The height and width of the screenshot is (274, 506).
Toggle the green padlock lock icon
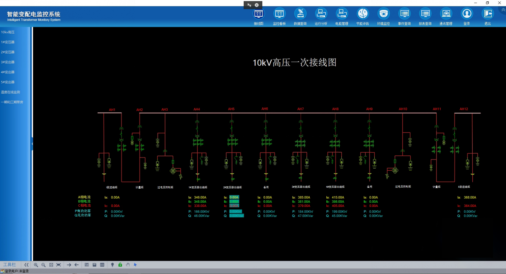[x=120, y=265]
